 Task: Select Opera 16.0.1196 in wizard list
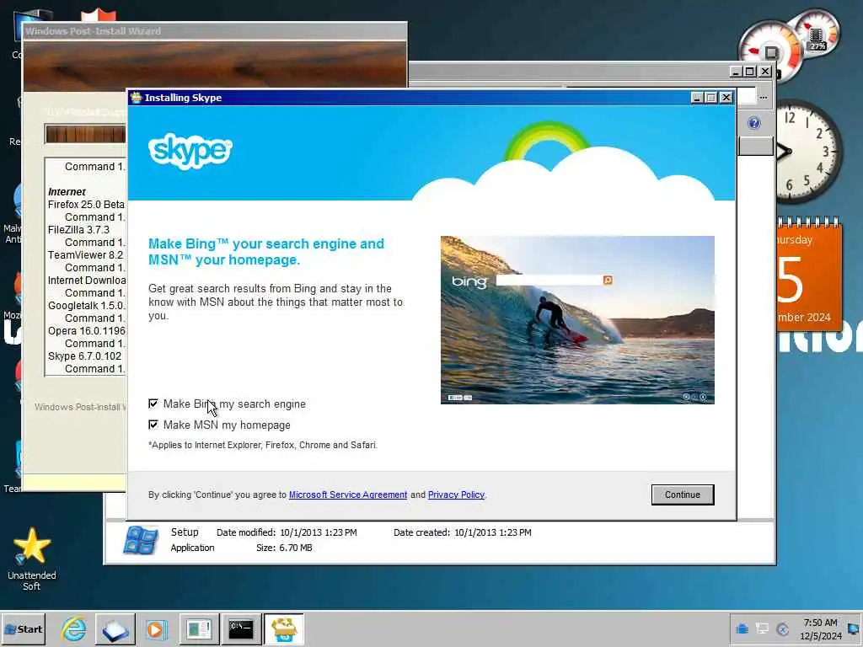[87, 331]
